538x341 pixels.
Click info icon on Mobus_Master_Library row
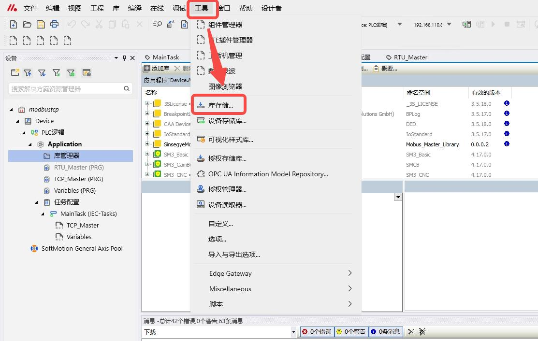507,143
